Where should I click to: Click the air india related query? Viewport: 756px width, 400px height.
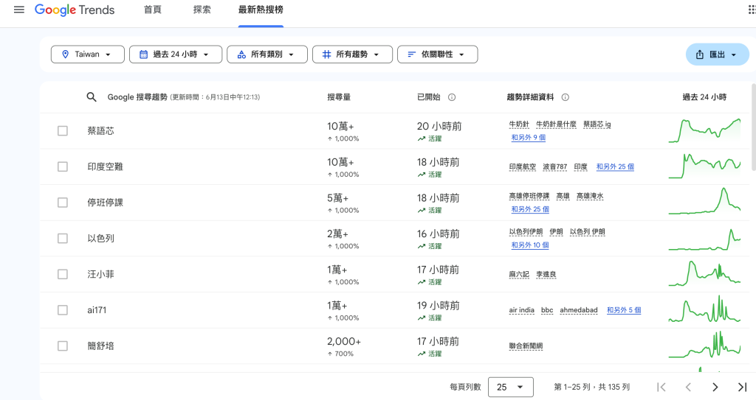click(x=522, y=310)
